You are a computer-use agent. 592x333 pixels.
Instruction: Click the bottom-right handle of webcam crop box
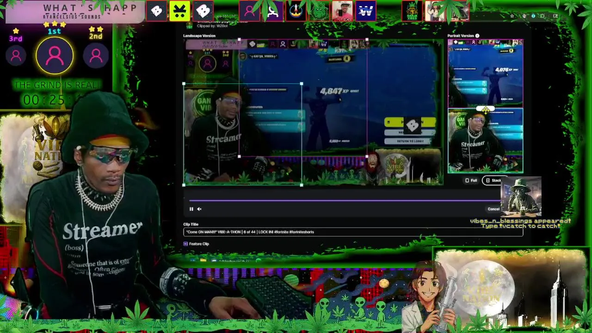coord(302,185)
